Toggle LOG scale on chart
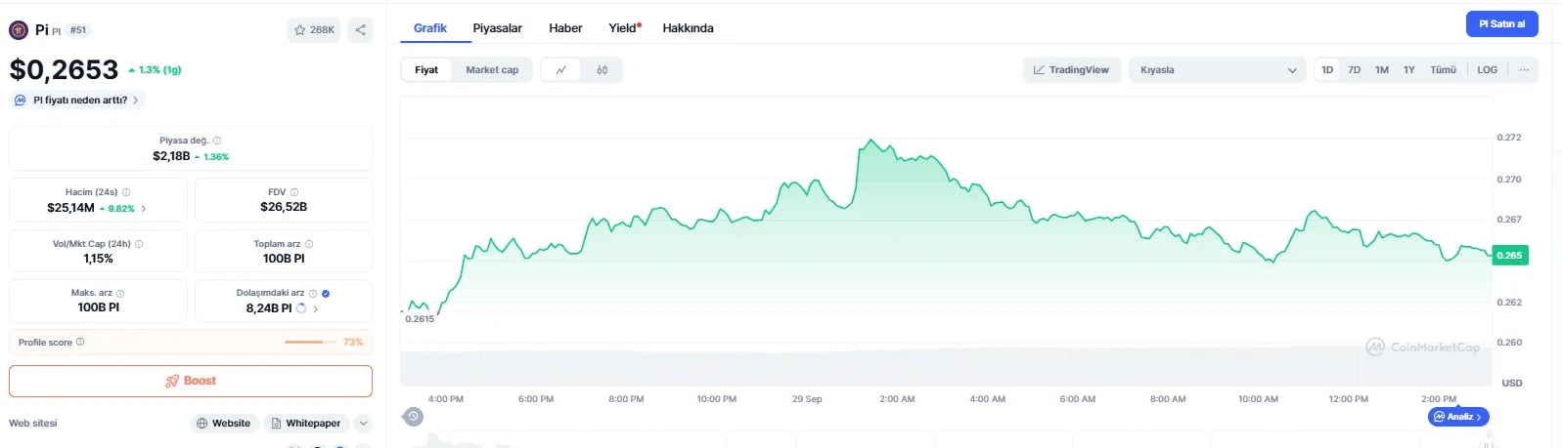1562x448 pixels. tap(1488, 70)
